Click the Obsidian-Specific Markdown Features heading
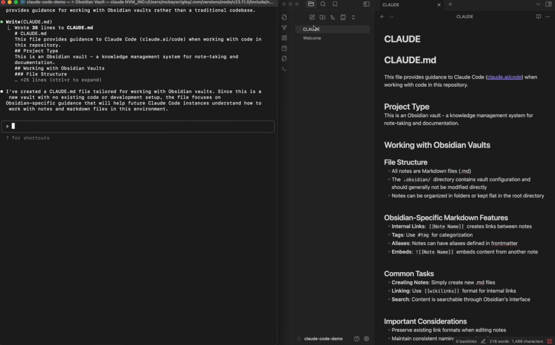 point(446,218)
